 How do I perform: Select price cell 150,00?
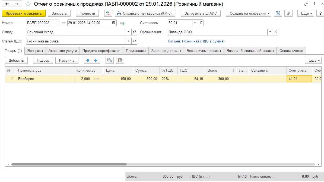(x=118, y=79)
